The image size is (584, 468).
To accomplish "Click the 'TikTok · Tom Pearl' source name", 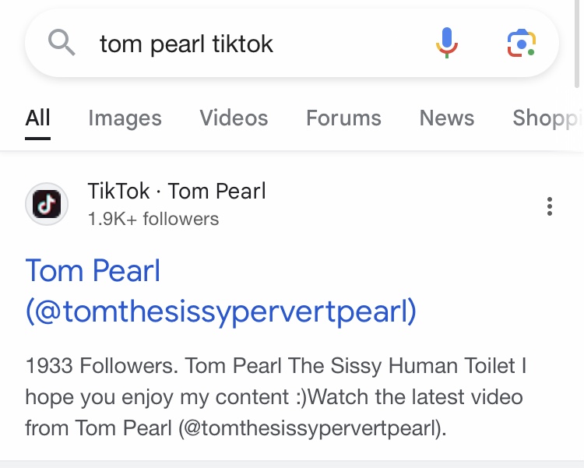I will (177, 192).
